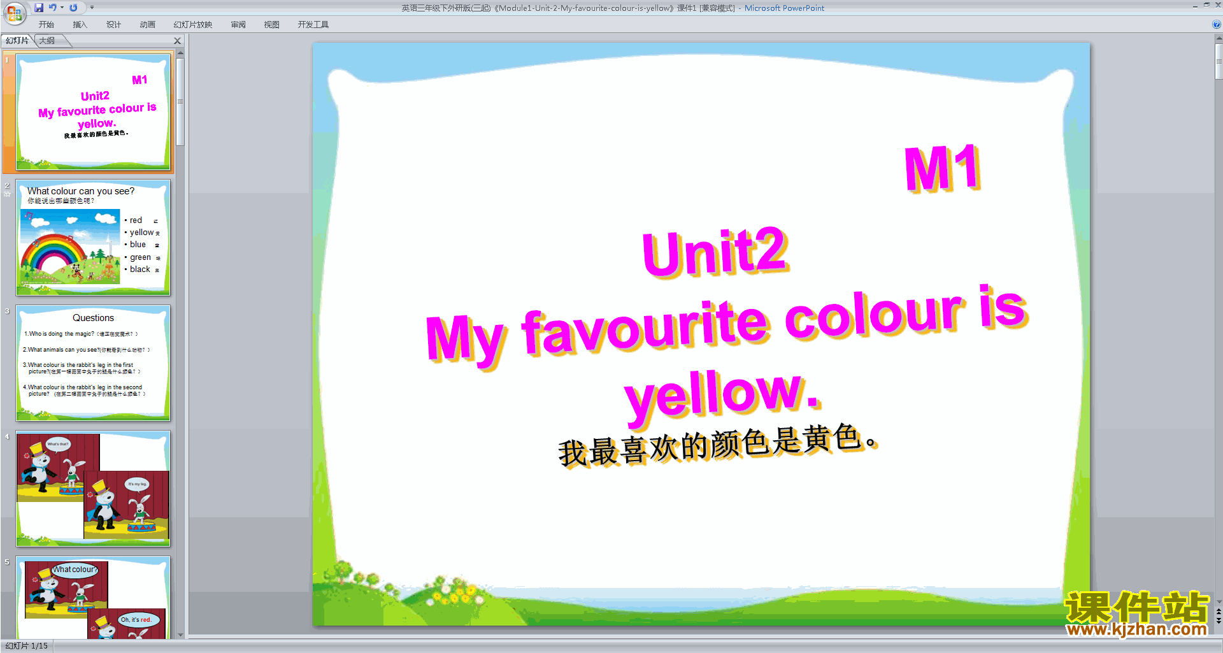Click the blue Help question mark icon
1223x653 pixels.
1216,25
